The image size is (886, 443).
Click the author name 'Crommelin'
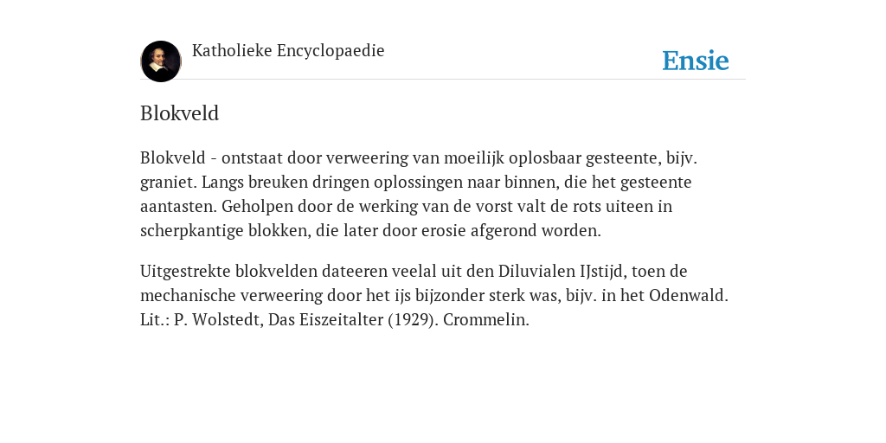[x=485, y=320]
